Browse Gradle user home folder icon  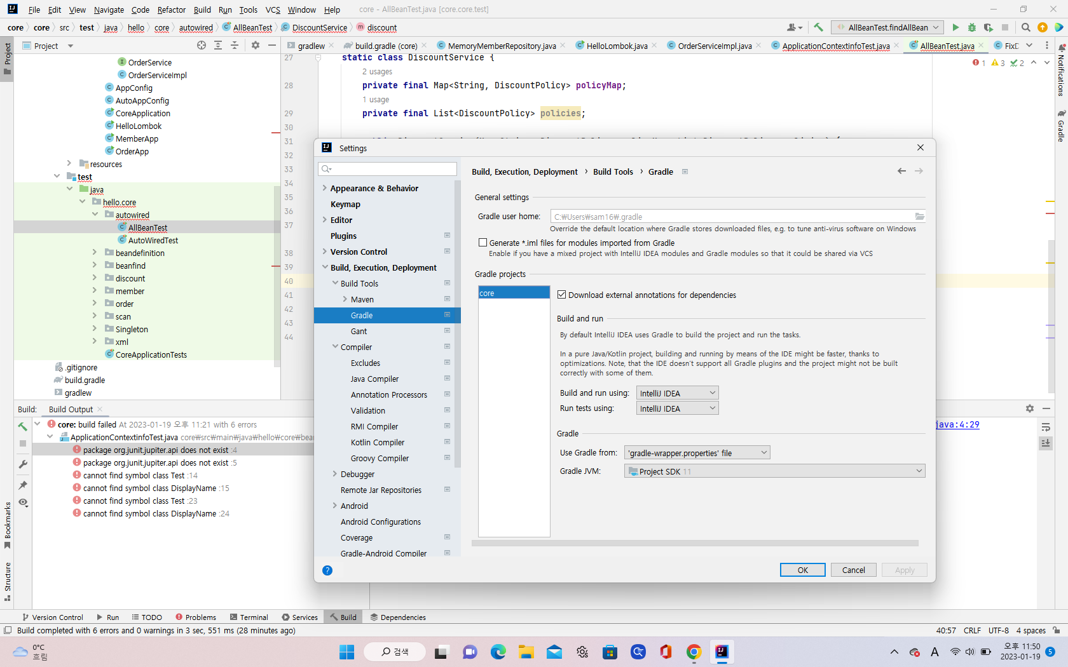coord(919,217)
